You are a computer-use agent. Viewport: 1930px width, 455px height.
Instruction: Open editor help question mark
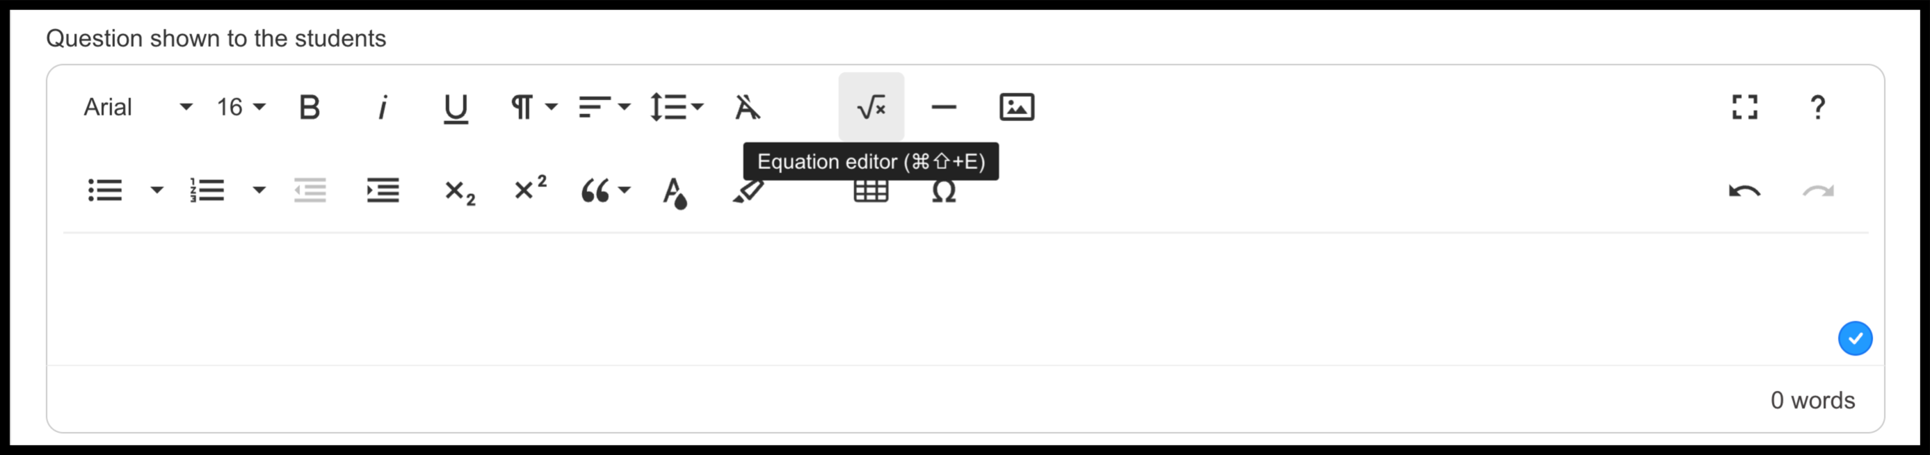coord(1817,107)
